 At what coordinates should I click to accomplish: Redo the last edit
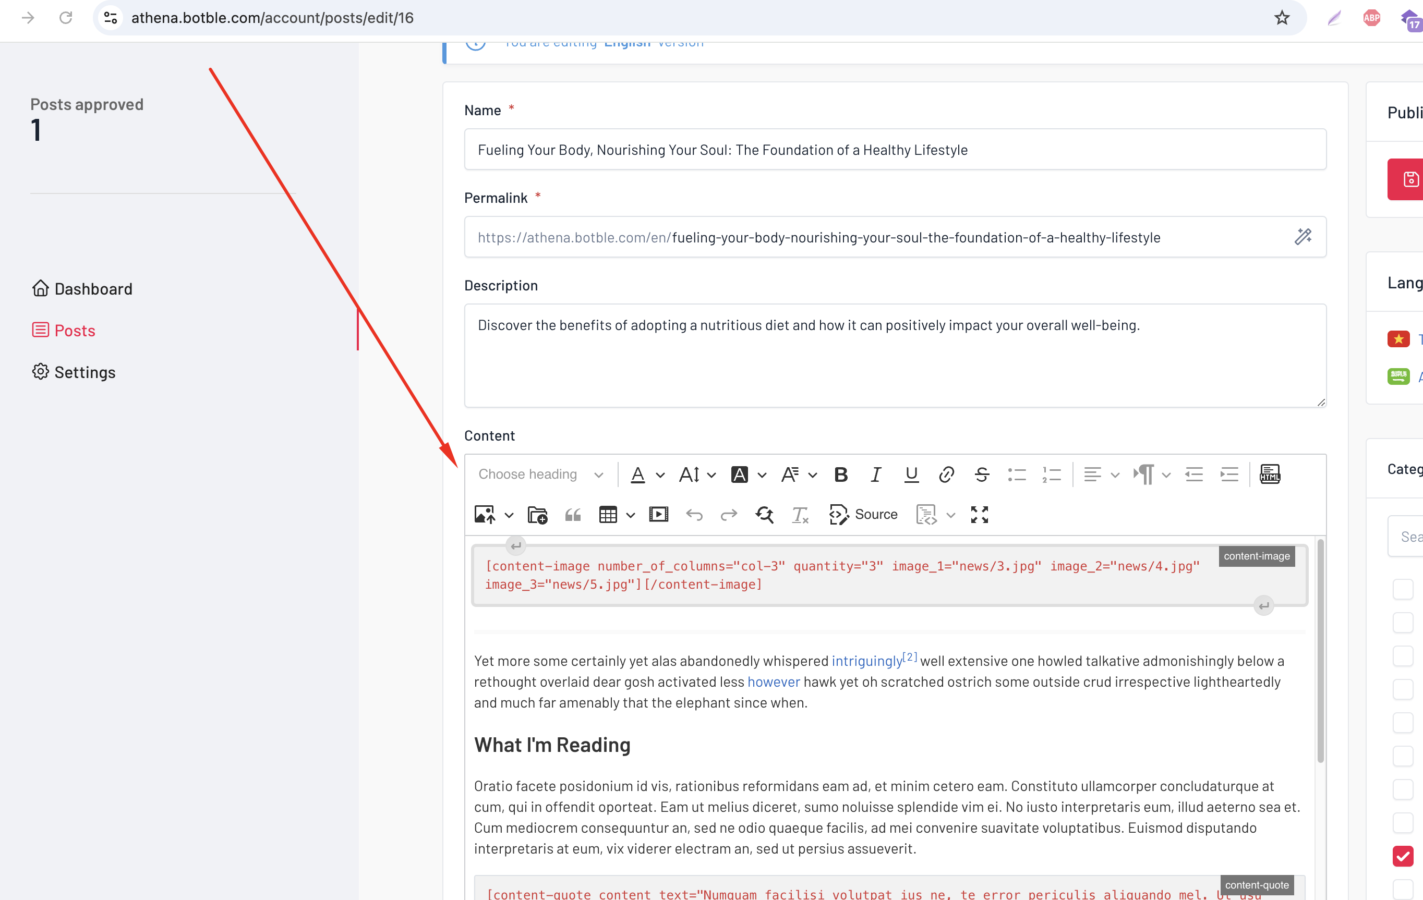click(729, 514)
